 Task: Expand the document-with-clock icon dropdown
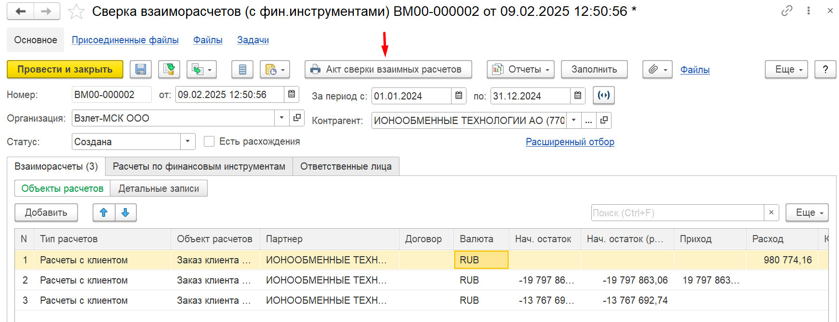pyautogui.click(x=275, y=69)
